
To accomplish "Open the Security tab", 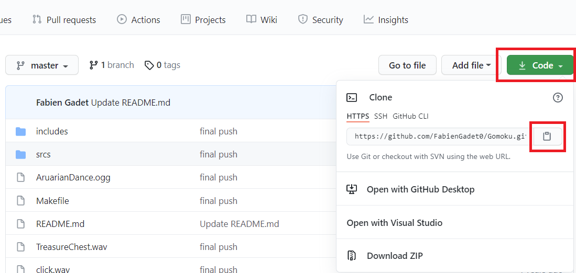I will pyautogui.click(x=320, y=20).
